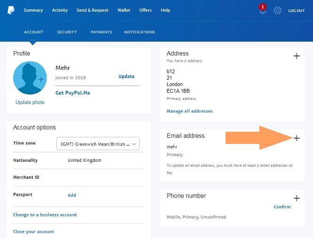Click the Merchant ID label
This screenshot has height=238, width=313.
pos(26,177)
